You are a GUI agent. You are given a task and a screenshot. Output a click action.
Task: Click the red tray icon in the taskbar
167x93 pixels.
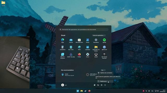point(144,91)
